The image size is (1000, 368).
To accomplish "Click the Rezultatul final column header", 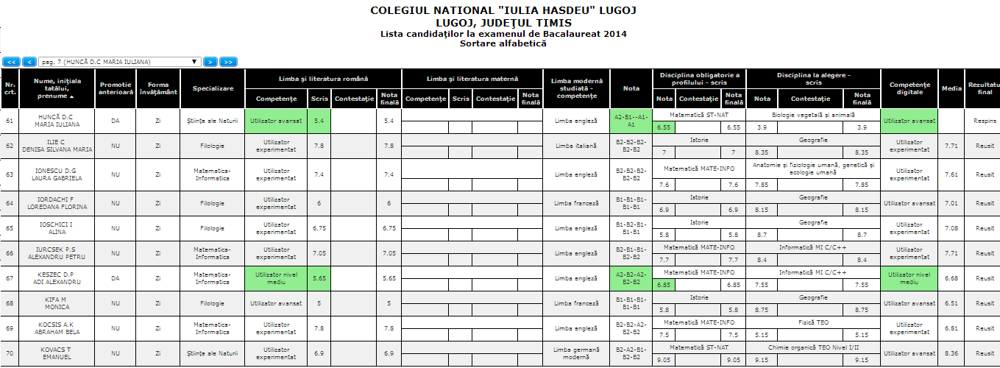I will point(984,88).
